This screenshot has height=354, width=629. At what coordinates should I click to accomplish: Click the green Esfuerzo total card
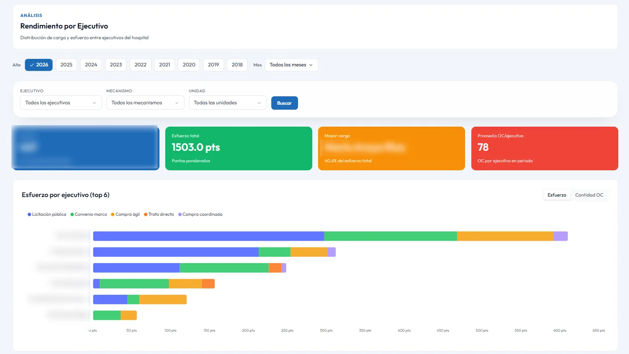(x=238, y=148)
